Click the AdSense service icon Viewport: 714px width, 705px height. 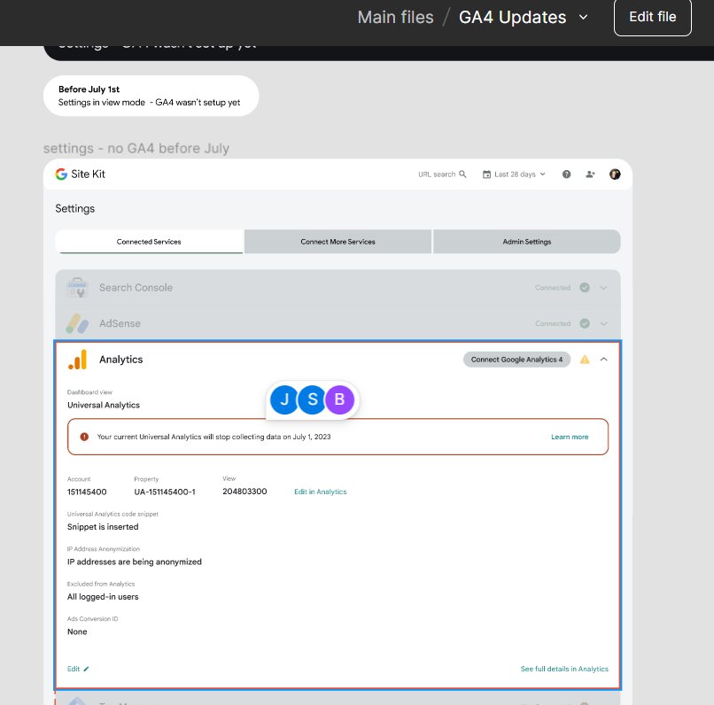click(78, 322)
